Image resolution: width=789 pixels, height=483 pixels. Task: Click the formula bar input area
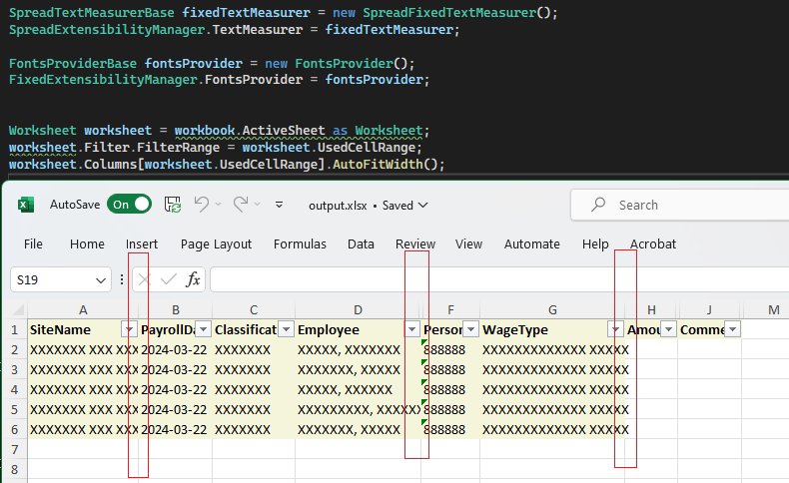tap(499, 279)
